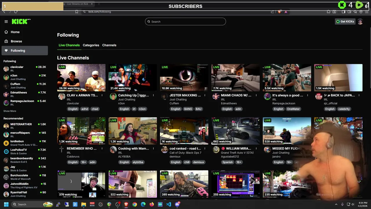Open Windows Start menu
371x209 pixels.
(6, 204)
